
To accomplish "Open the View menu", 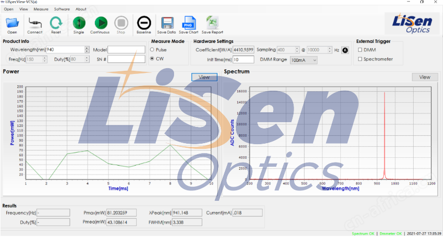I will [24, 9].
